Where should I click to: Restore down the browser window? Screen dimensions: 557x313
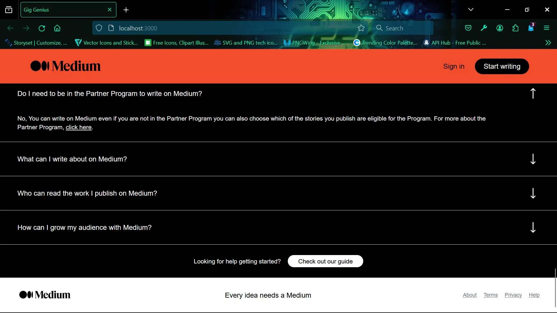point(527,10)
